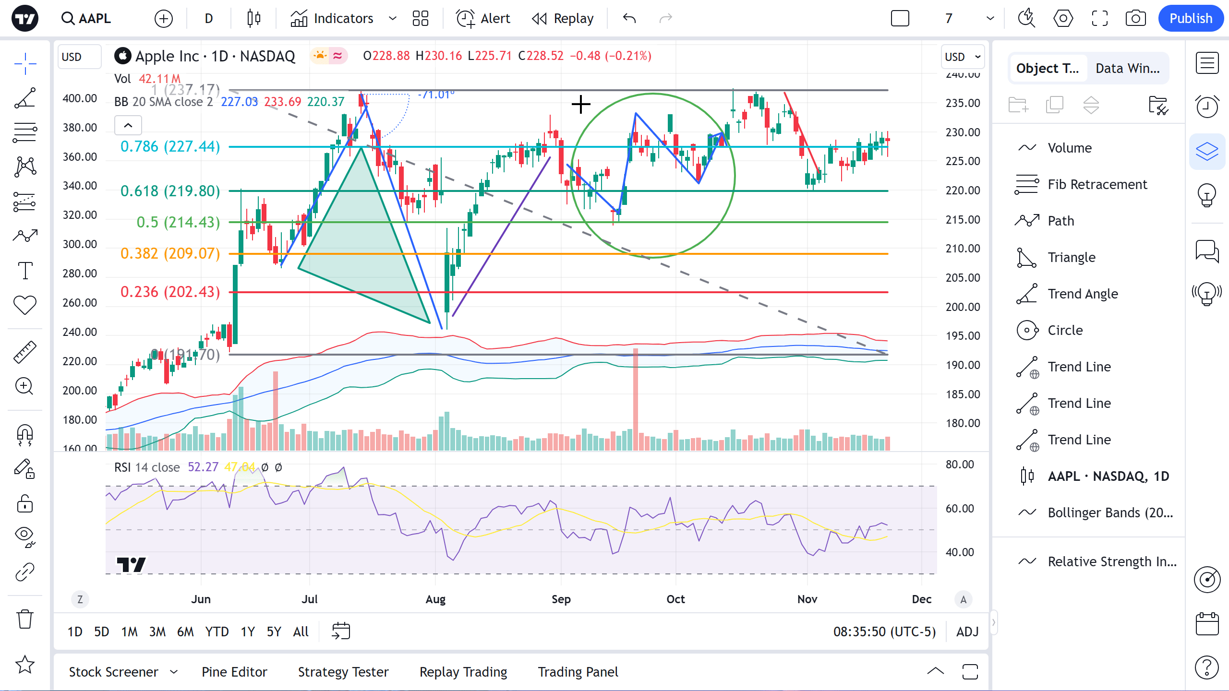Select the Text annotation tool

pos(25,271)
